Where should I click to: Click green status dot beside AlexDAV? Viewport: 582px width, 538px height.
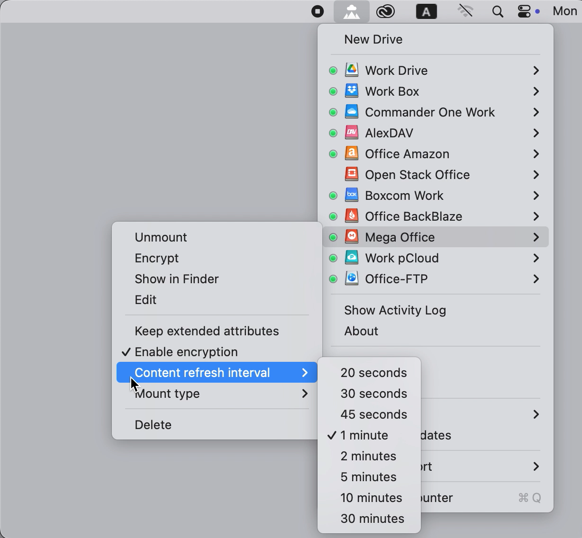[333, 133]
